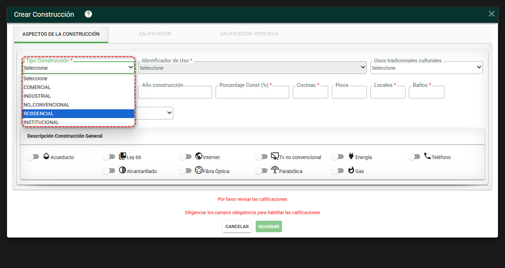Choose the INSTITUCIONAL option in the list

pos(79,122)
